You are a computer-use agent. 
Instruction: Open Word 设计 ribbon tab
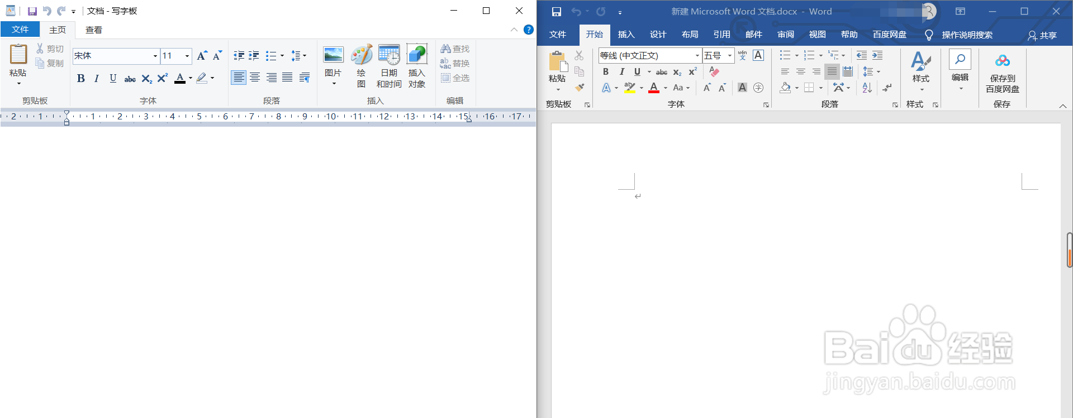(658, 35)
